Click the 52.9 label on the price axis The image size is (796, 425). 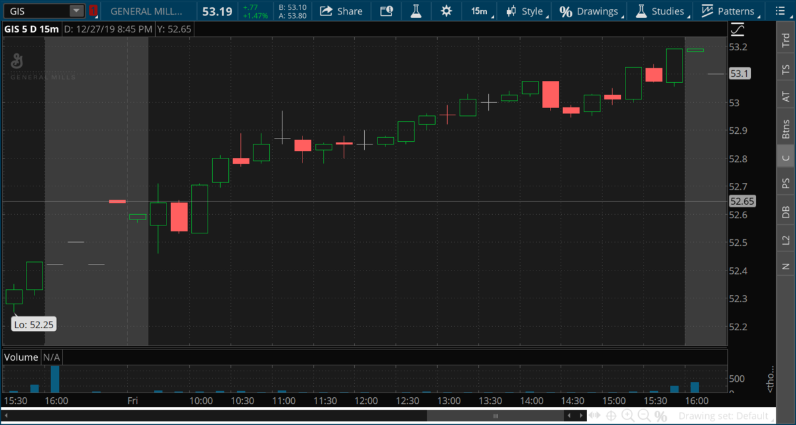pyautogui.click(x=738, y=131)
